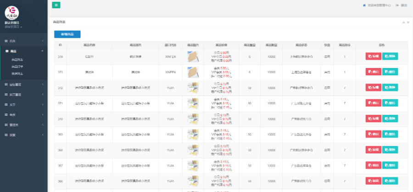Open the product image in row 368

(x=193, y=150)
